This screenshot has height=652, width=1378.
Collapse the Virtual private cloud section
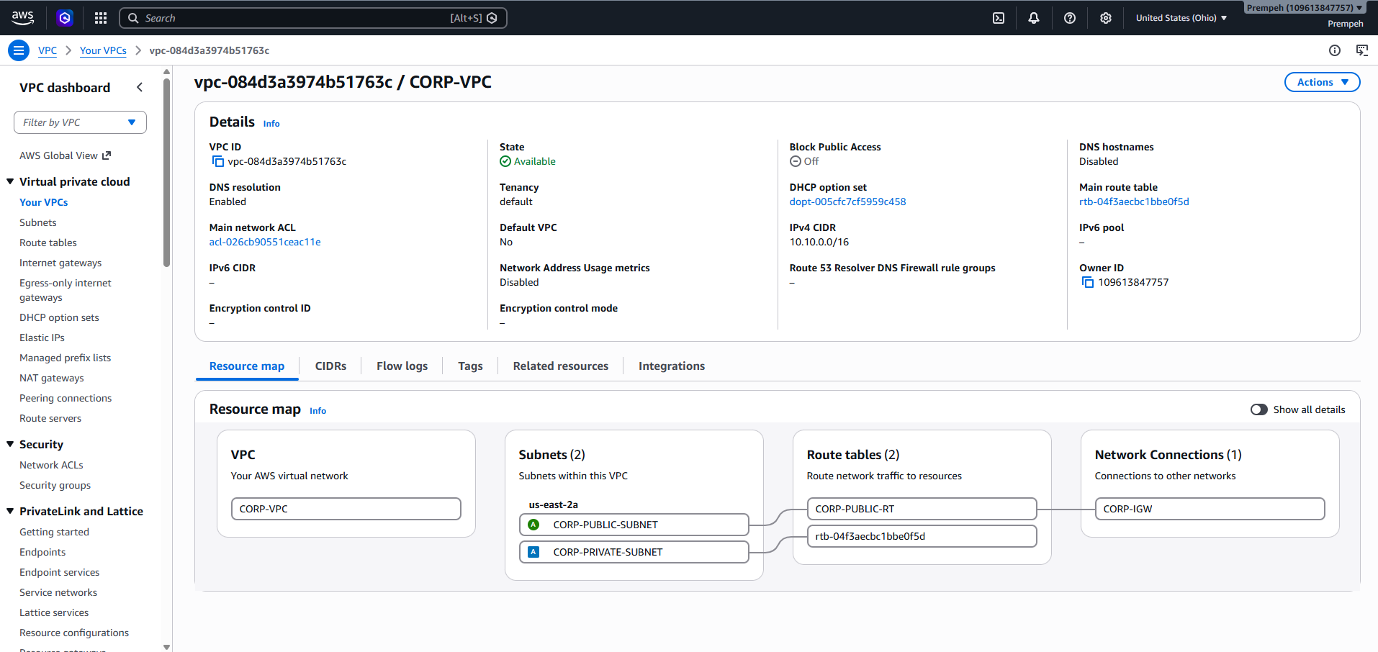click(10, 181)
